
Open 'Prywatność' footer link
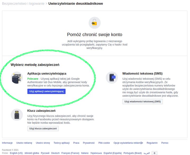click(x=89, y=143)
